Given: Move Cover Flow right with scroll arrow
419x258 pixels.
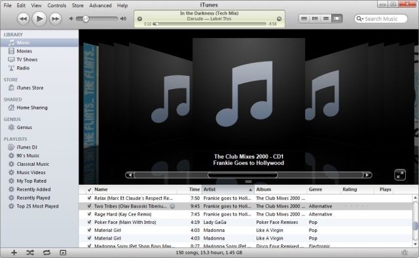Looking at the screenshot, I should pyautogui.click(x=367, y=175).
